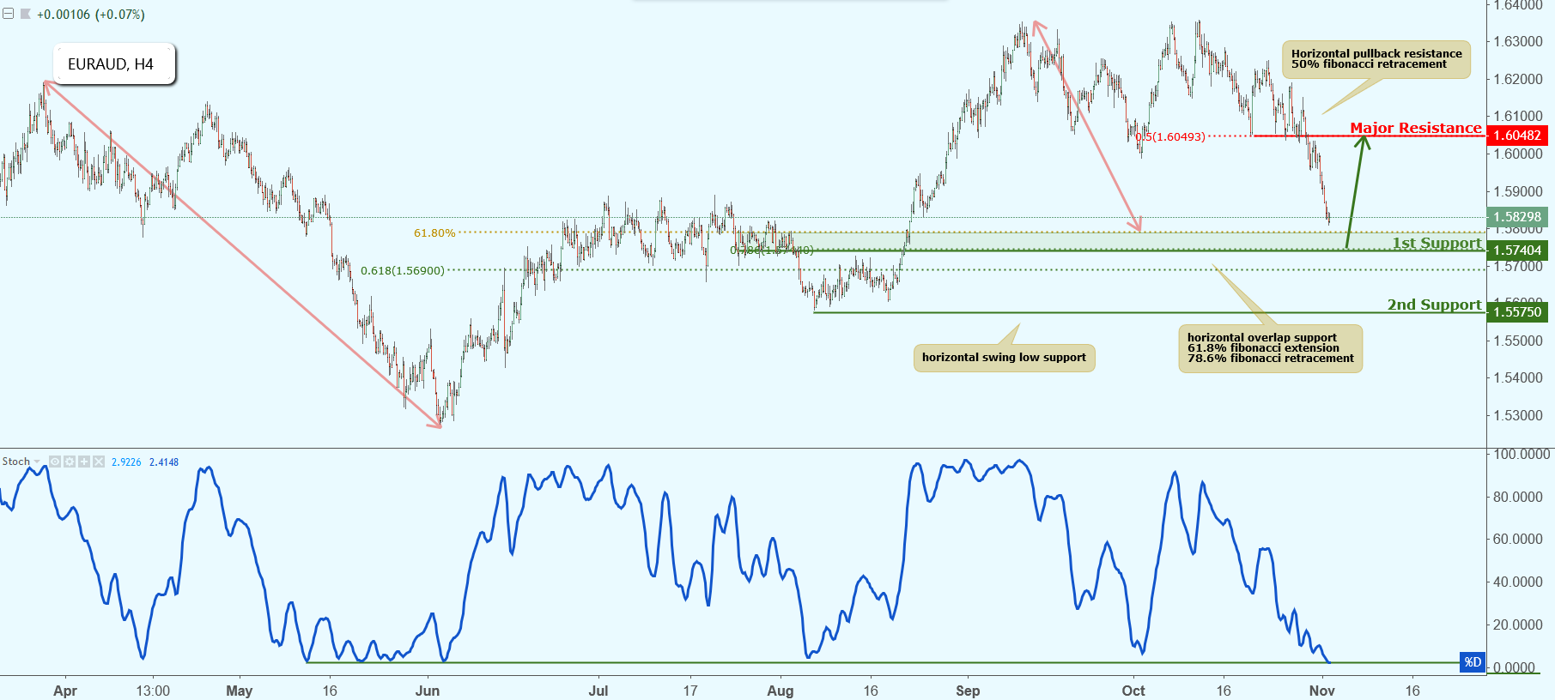This screenshot has width=1555, height=700.
Task: Click the Aug date on time axis
Action: point(780,691)
